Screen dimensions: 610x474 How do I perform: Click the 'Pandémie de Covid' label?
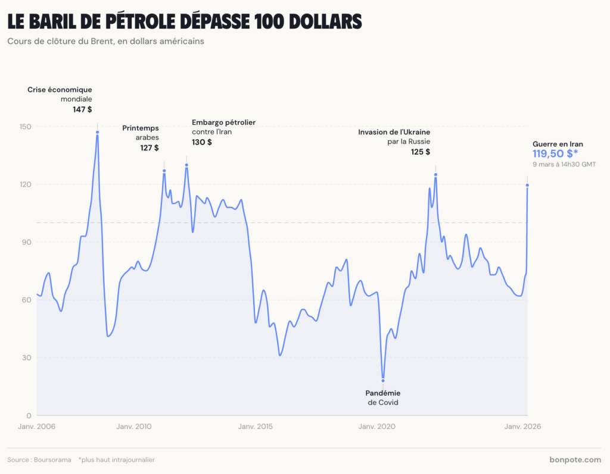click(x=382, y=398)
